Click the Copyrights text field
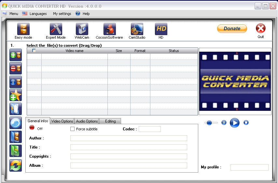The height and width of the screenshot is (183, 278). point(129,156)
